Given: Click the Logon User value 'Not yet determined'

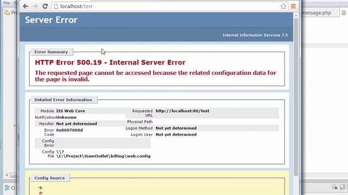Looking at the screenshot, I should tap(176, 134).
